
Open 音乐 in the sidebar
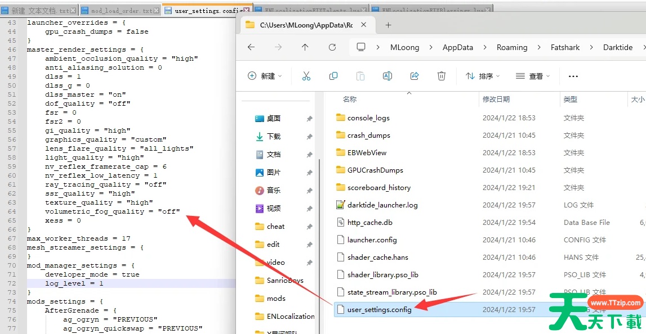(274, 191)
